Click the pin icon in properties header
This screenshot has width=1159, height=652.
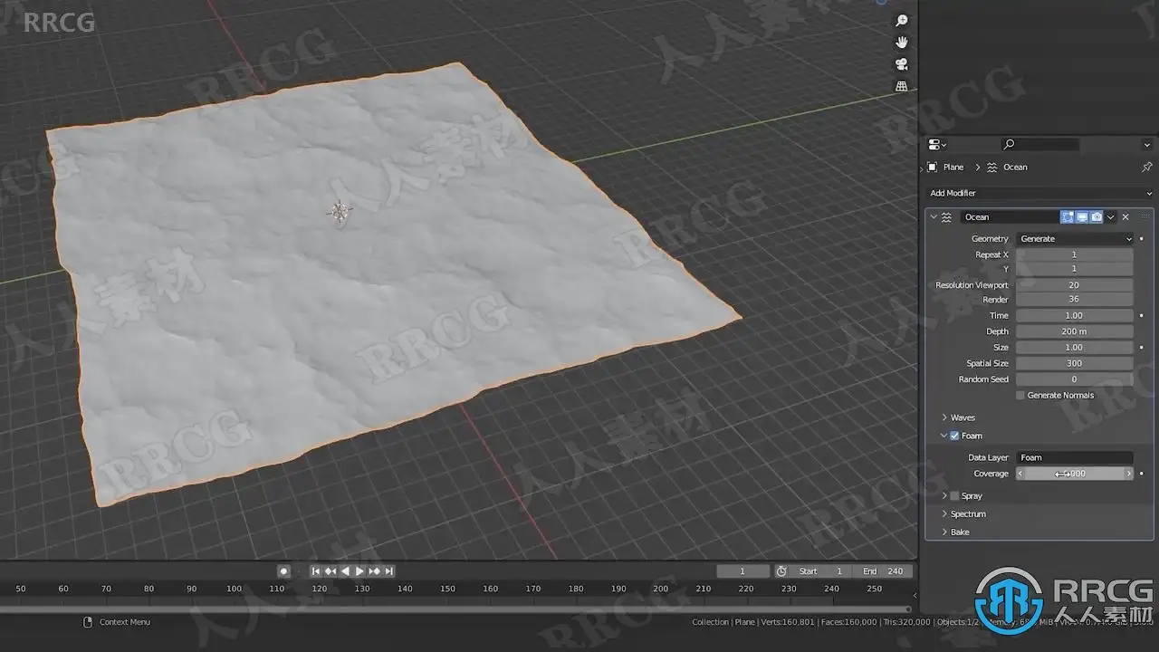pos(1146,168)
